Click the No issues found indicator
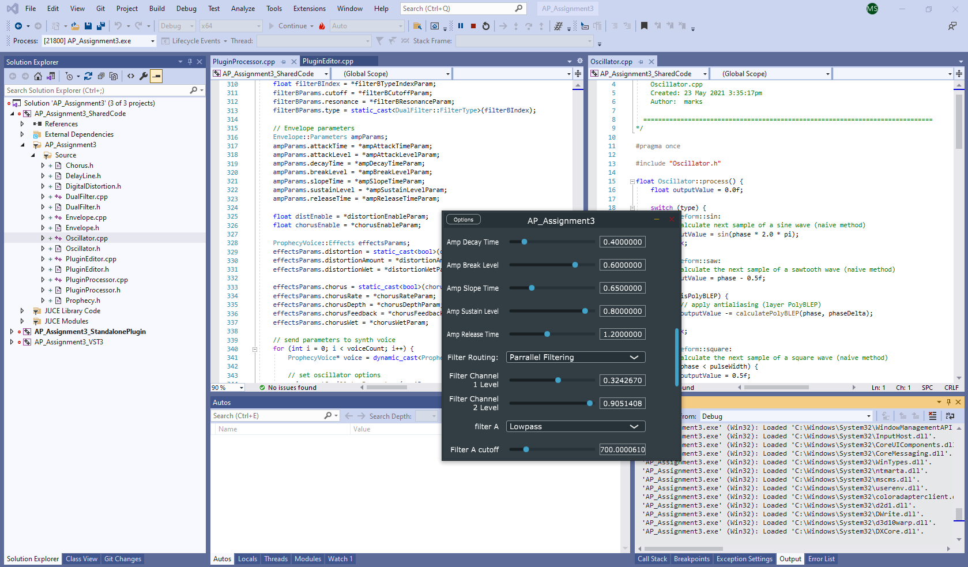 coord(288,388)
